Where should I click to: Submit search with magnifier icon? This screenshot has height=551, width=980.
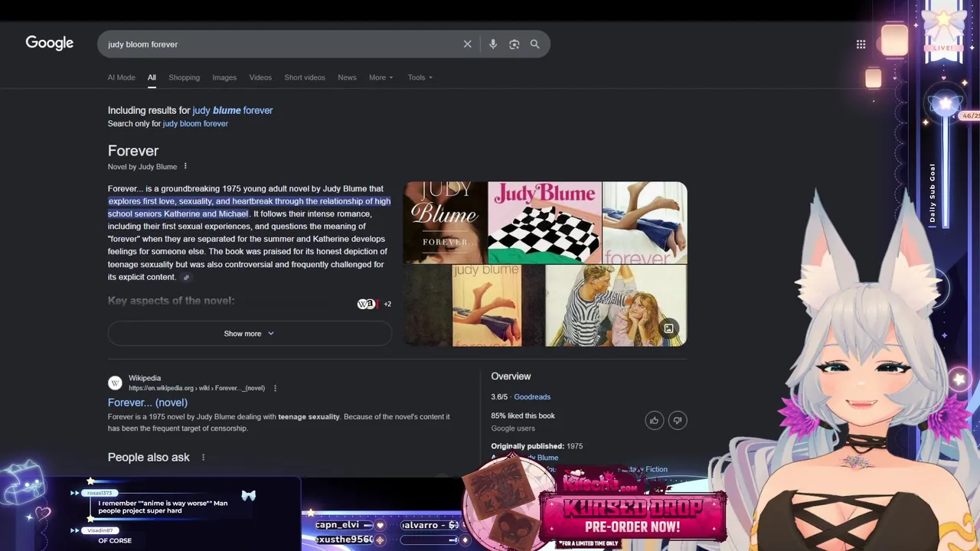(x=535, y=44)
